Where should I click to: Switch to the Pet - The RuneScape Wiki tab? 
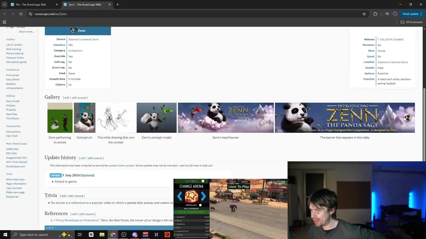(31, 5)
